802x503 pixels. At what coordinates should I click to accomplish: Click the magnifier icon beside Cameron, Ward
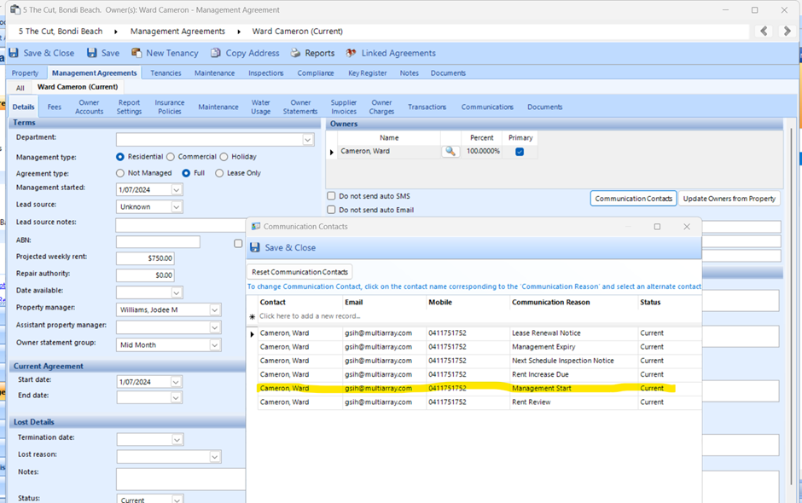coord(450,152)
